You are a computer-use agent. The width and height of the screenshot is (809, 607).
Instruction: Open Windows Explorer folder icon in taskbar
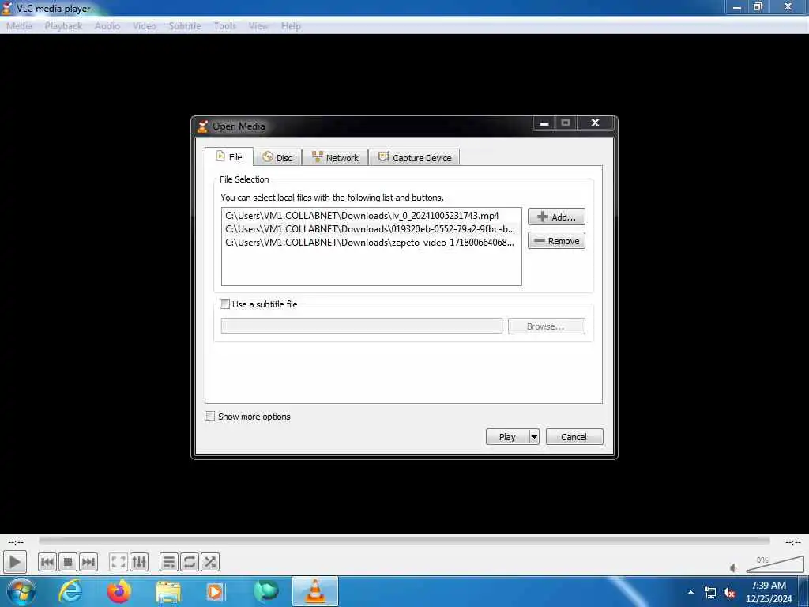(168, 593)
